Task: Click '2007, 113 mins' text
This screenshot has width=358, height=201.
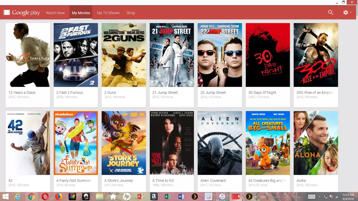Action: pos(258,97)
